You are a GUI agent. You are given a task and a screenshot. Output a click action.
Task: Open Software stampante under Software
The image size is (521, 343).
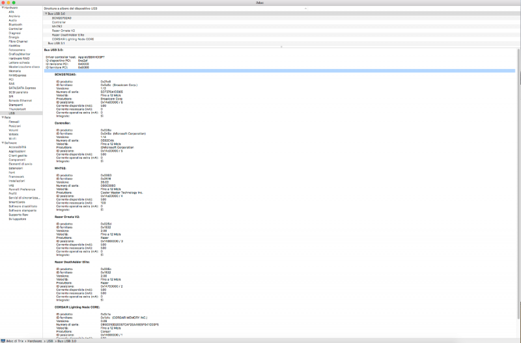tap(23, 210)
